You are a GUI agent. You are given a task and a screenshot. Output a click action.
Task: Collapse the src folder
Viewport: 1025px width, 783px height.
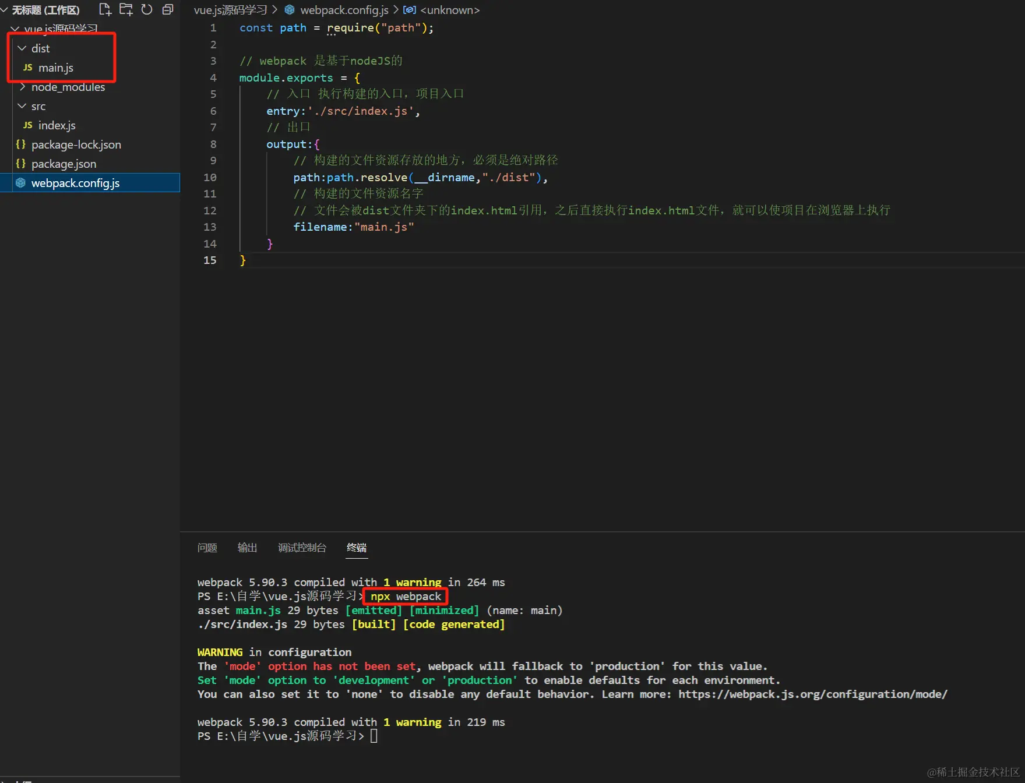(22, 106)
